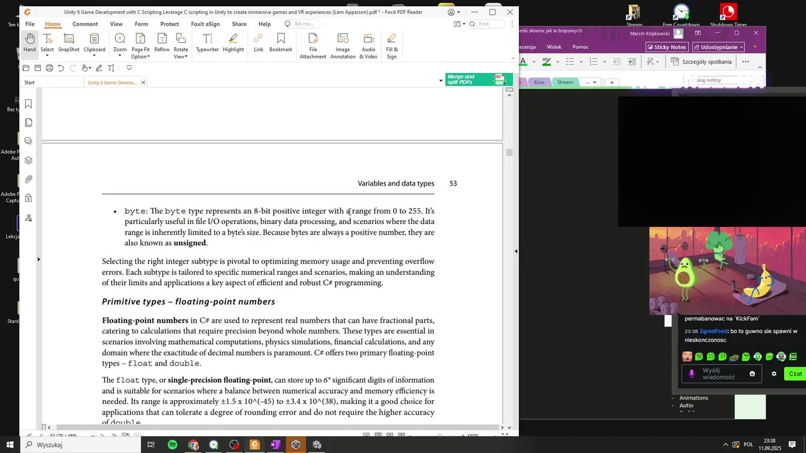The width and height of the screenshot is (806, 453).
Task: Open the Bookmarks navigation panel
Action: click(x=28, y=104)
